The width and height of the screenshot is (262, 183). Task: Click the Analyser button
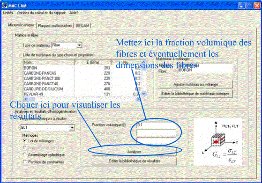pos(134,152)
